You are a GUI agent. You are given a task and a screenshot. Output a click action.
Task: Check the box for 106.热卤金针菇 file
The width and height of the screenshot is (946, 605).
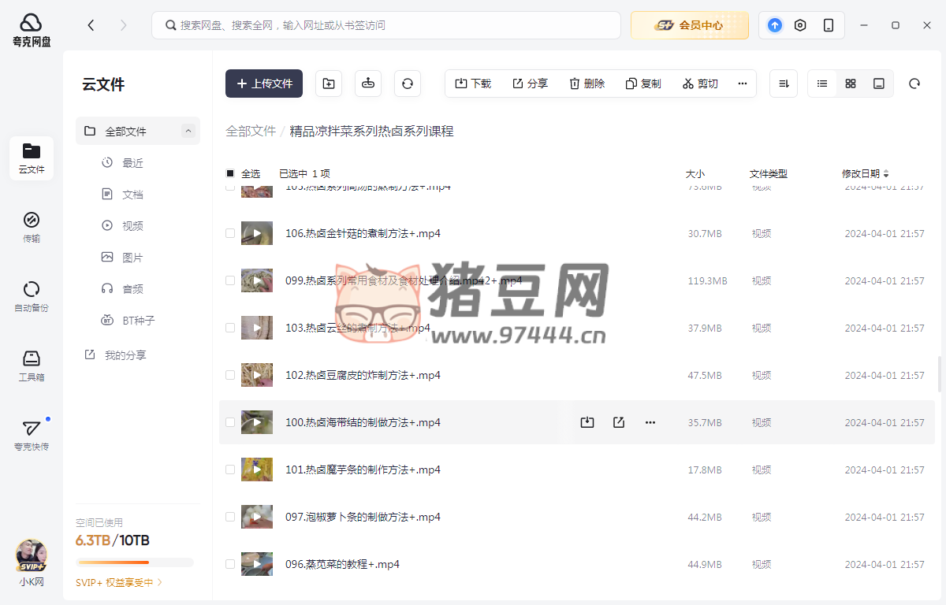pyautogui.click(x=230, y=233)
